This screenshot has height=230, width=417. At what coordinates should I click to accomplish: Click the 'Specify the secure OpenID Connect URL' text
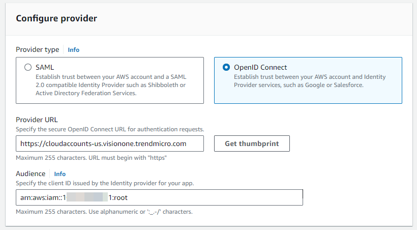[110, 130]
